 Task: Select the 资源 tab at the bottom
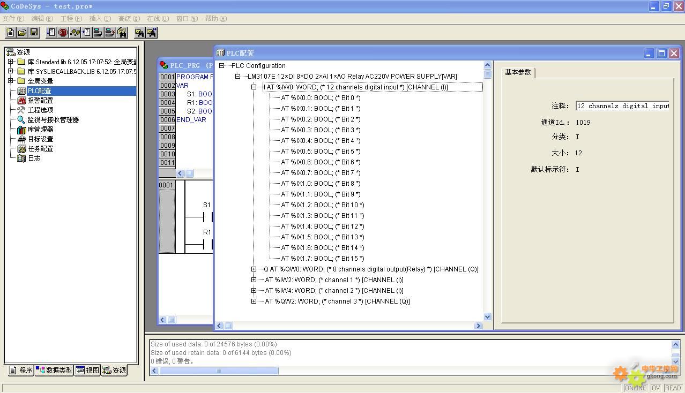[x=114, y=370]
